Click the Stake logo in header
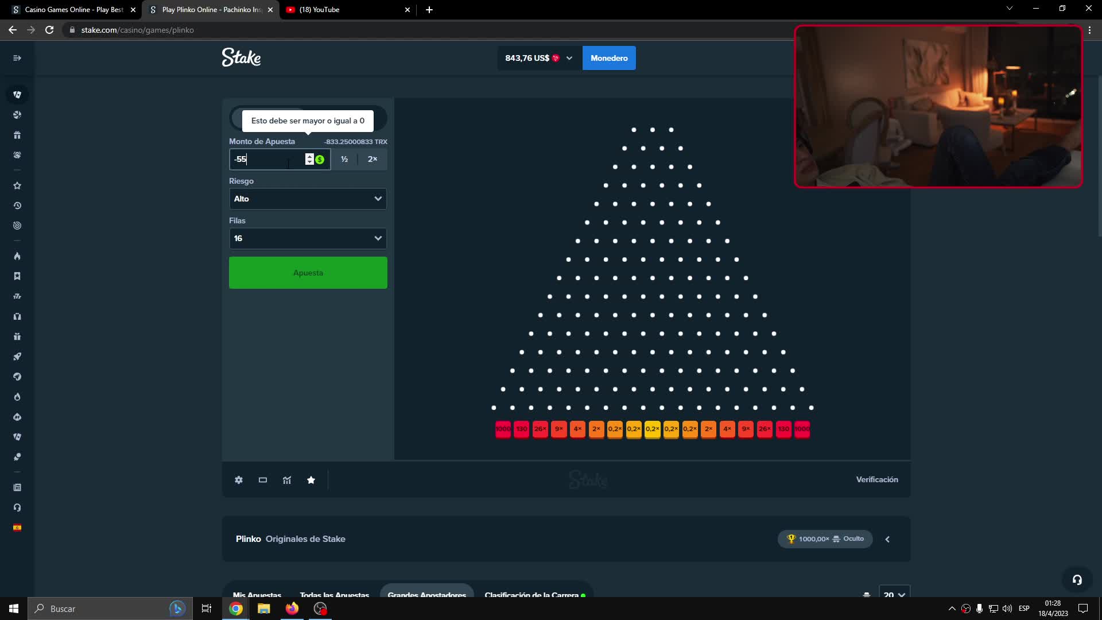The width and height of the screenshot is (1102, 620). coord(241,57)
